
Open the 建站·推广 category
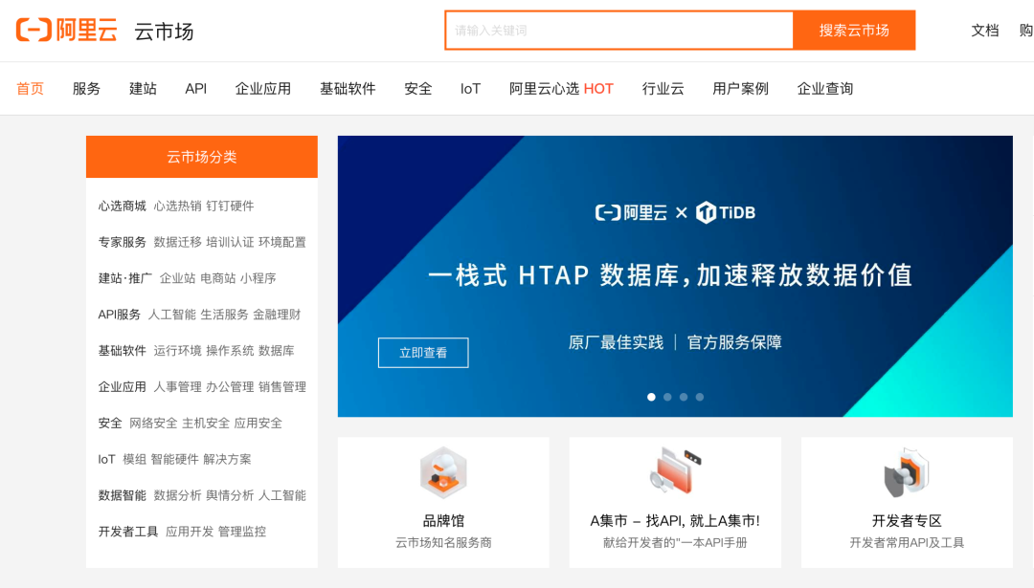[x=125, y=278]
